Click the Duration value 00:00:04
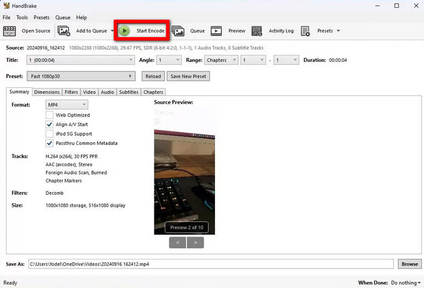Viewport: 424px width, 288px height. (338, 60)
